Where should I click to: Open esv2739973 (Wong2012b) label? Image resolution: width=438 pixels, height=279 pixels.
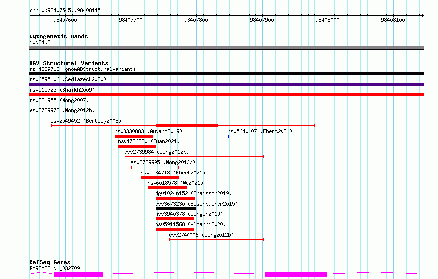click(x=62, y=110)
